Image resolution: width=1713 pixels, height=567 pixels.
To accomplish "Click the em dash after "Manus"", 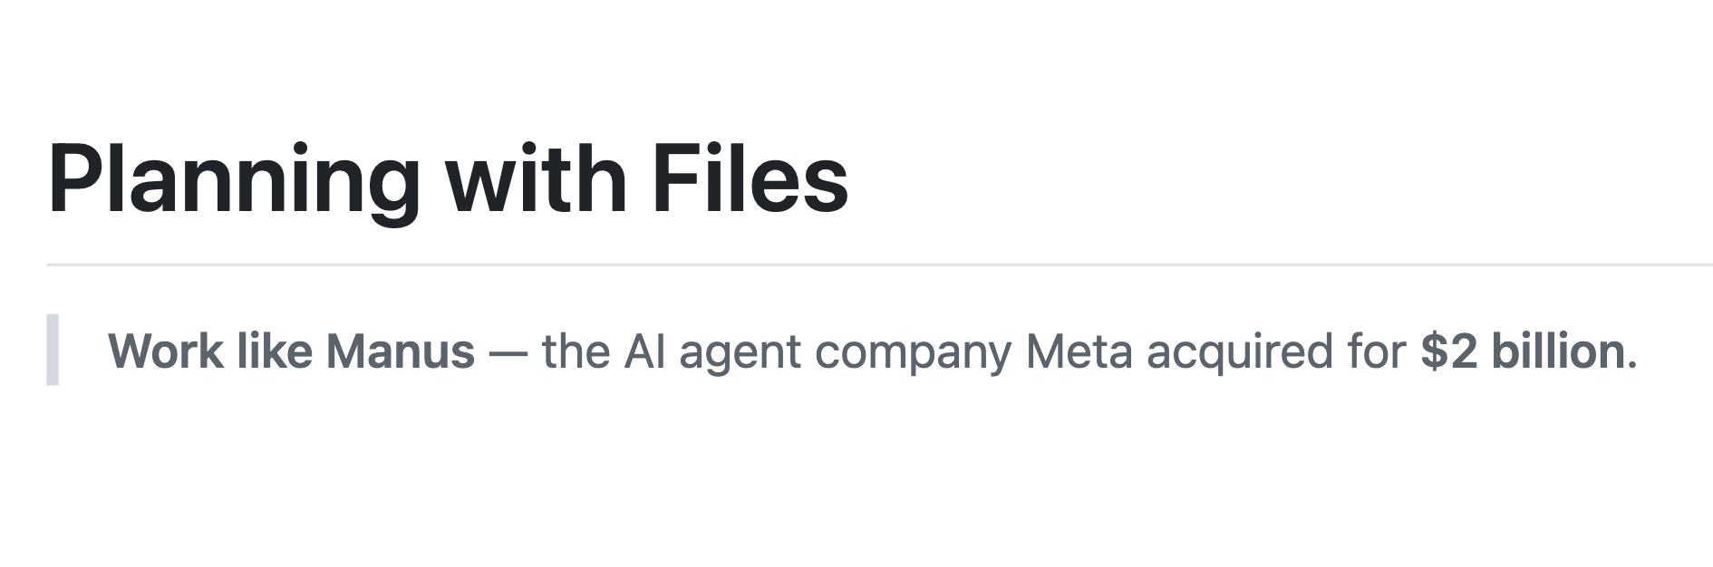I will 508,351.
